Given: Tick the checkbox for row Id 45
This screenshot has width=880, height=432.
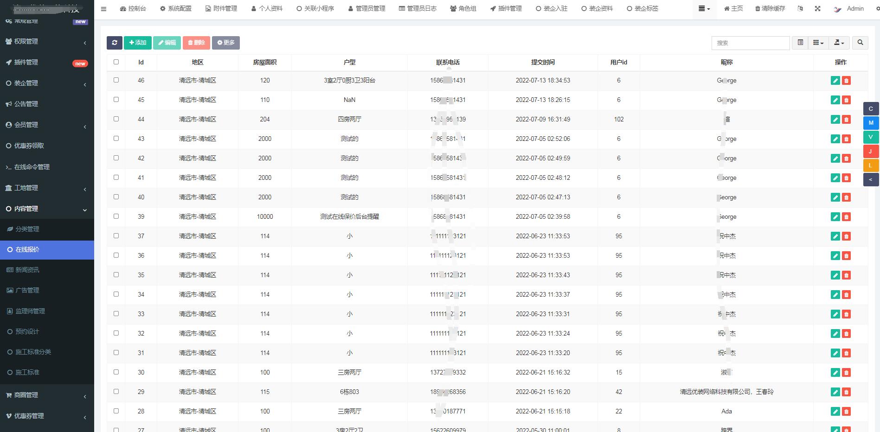Looking at the screenshot, I should pyautogui.click(x=116, y=100).
